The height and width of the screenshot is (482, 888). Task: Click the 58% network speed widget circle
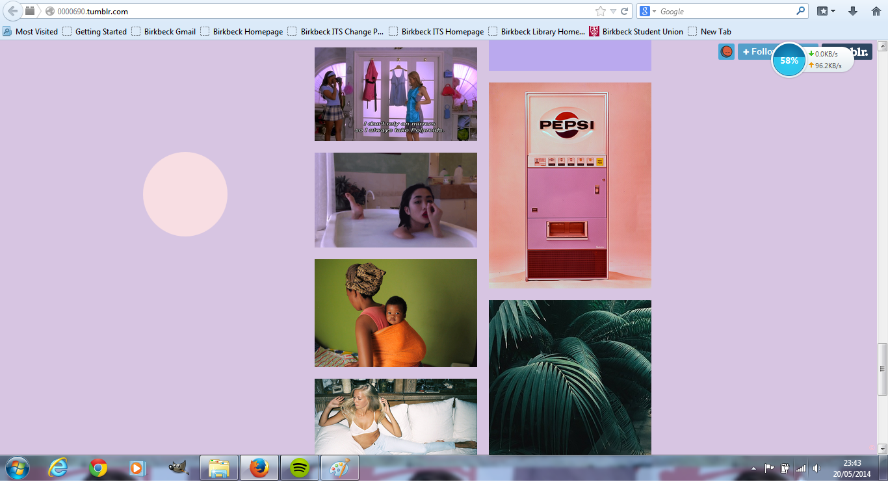(789, 60)
